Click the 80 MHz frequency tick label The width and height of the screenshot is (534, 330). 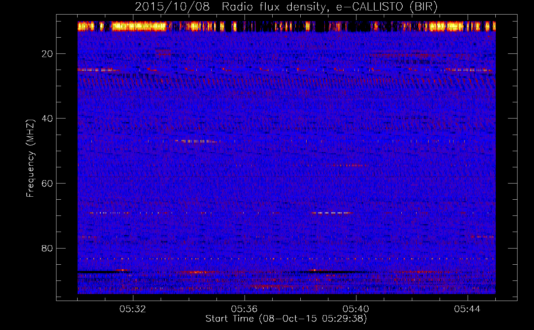pyautogui.click(x=48, y=248)
